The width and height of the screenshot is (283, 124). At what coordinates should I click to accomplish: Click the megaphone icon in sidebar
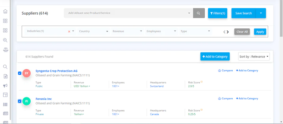pos(5,86)
